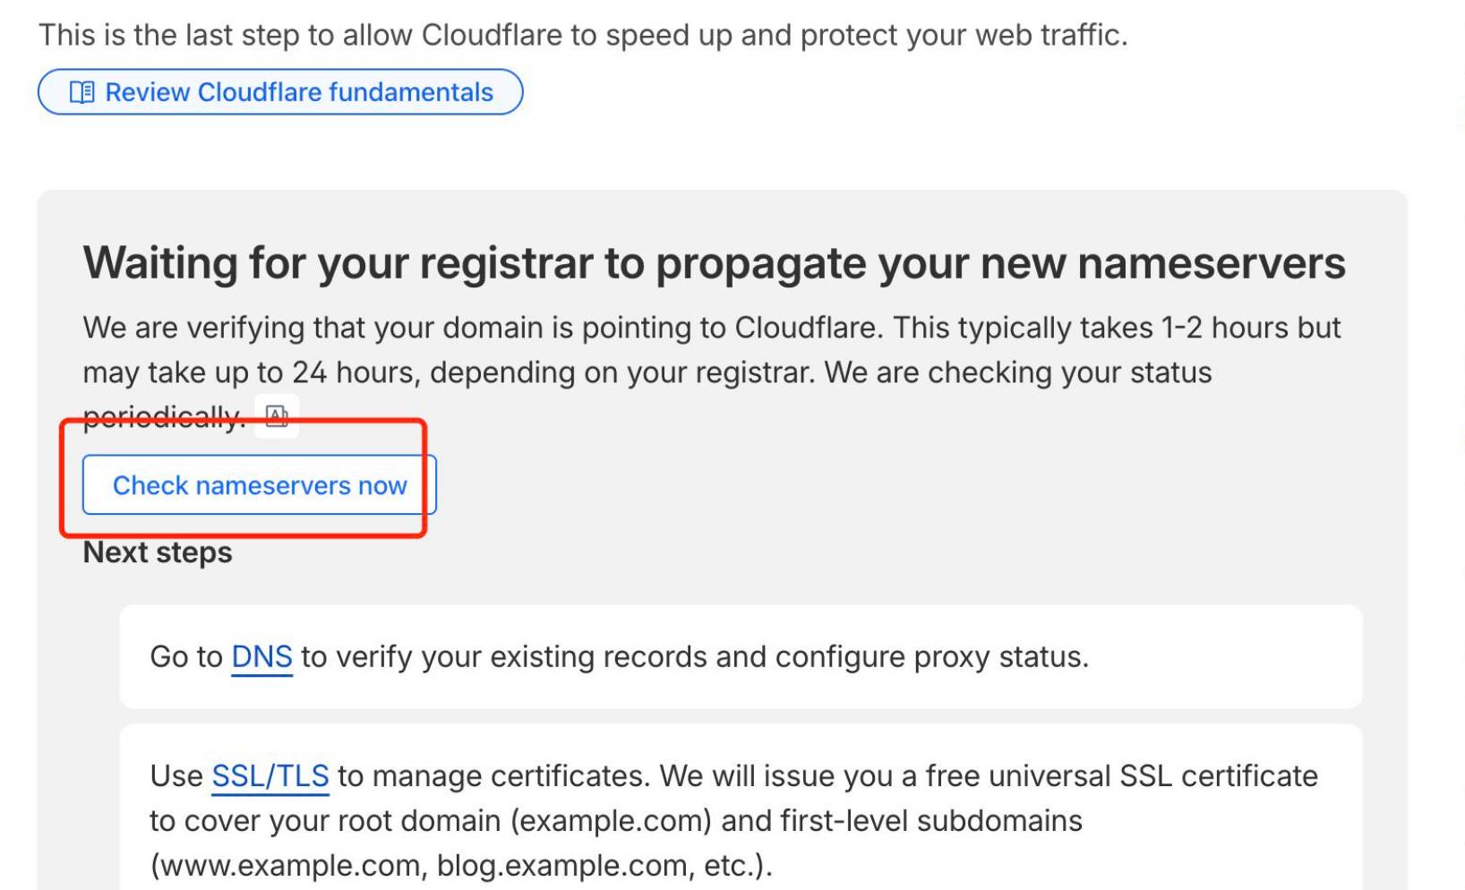Click the Next steps heading

(158, 552)
